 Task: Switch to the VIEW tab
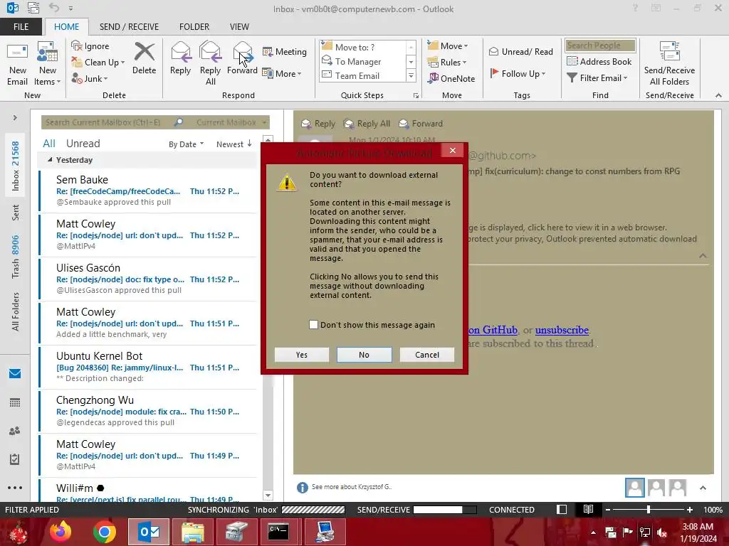click(x=239, y=27)
